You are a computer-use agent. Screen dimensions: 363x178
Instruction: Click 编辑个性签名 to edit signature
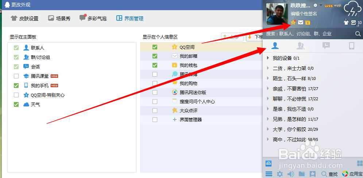304,13
